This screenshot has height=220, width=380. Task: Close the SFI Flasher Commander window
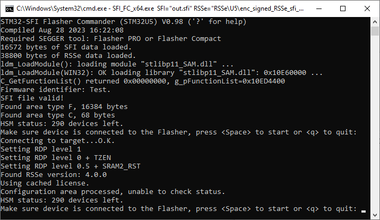click(x=367, y=9)
